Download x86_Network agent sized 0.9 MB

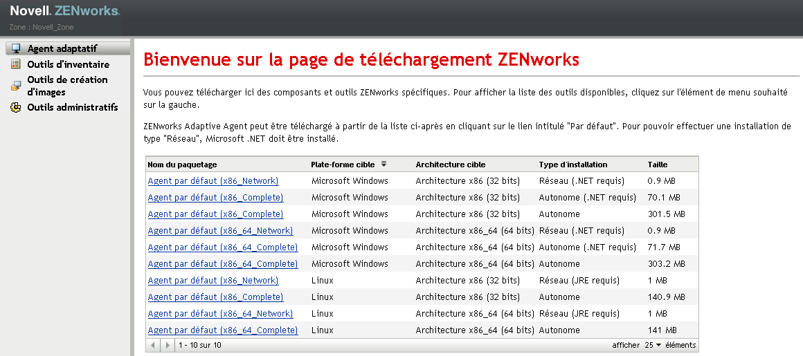[213, 181]
